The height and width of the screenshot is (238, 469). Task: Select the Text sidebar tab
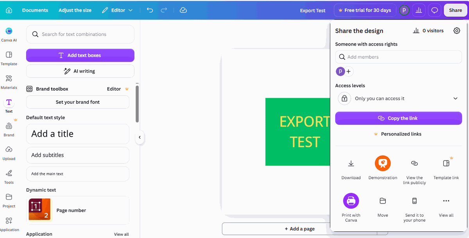[9, 106]
